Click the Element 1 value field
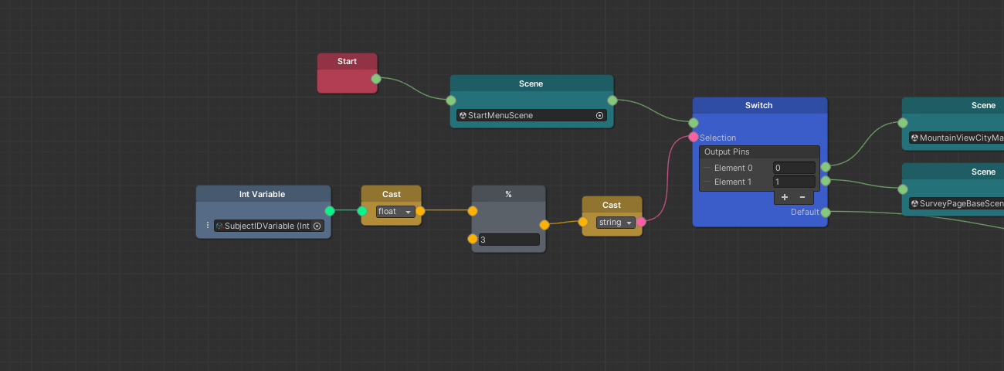The width and height of the screenshot is (1004, 371). (794, 182)
